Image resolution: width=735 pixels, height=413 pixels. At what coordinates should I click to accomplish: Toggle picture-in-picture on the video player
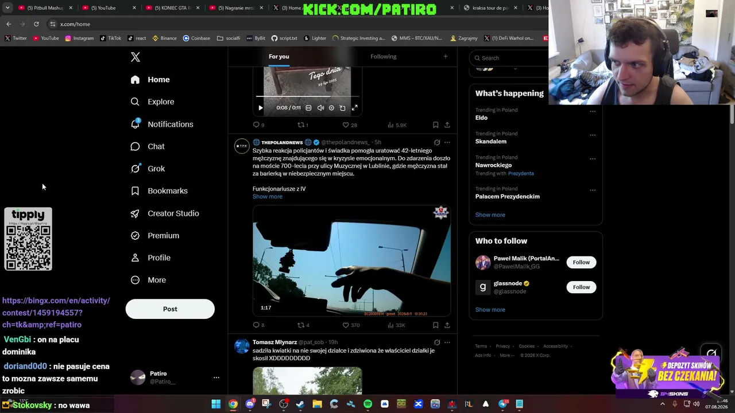click(343, 108)
